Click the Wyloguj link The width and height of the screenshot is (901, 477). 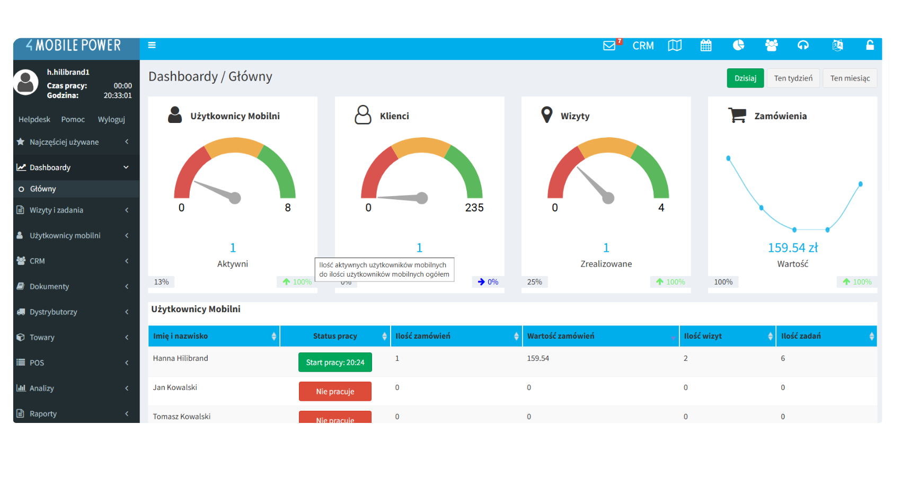(x=111, y=120)
